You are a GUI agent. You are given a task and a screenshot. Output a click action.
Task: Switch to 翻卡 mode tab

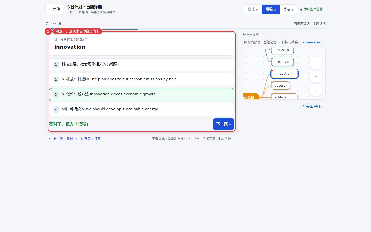tap(253, 9)
